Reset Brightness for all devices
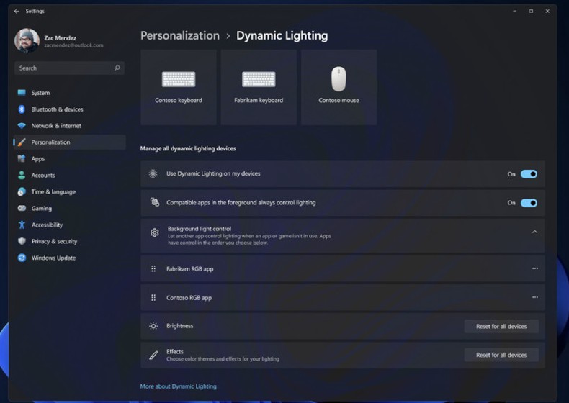The image size is (569, 403). click(501, 326)
